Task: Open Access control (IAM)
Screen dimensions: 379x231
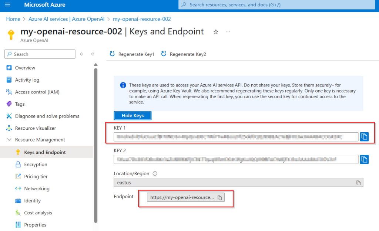Action: pyautogui.click(x=37, y=92)
